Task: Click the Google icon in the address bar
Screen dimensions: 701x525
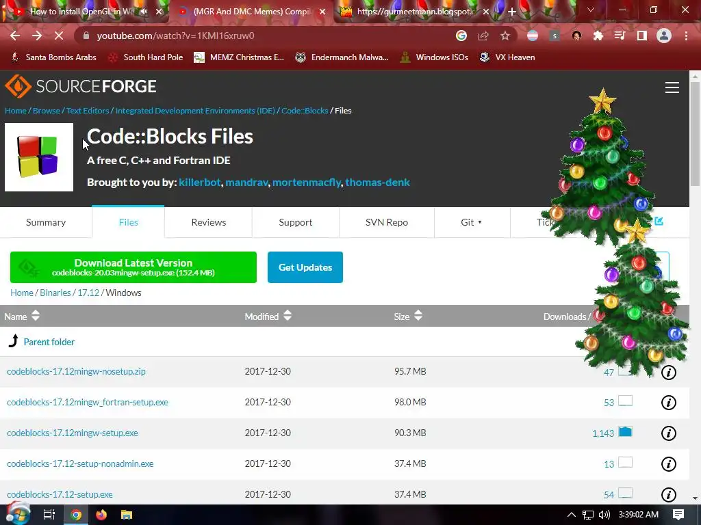Action: (461, 36)
